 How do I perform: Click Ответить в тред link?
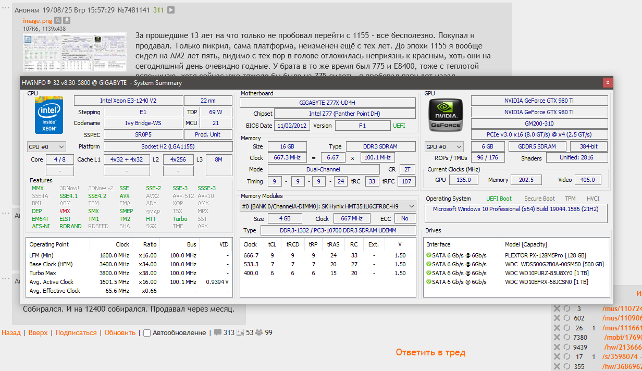(430, 352)
